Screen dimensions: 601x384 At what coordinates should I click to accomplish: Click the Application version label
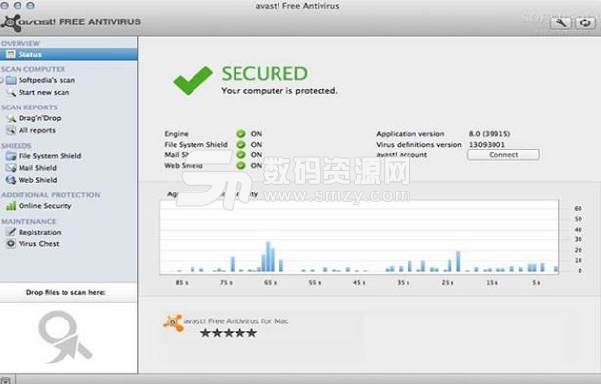(x=410, y=133)
